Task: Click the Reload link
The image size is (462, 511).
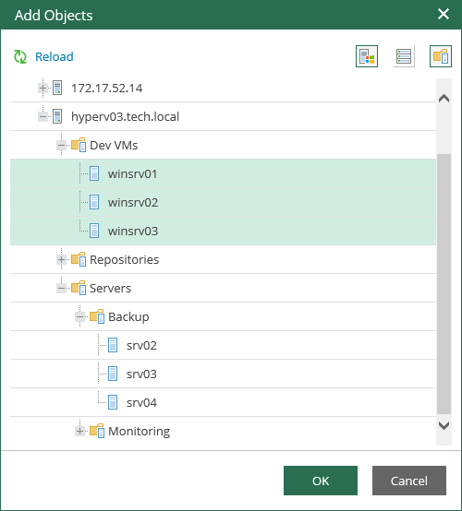Action: pos(55,56)
